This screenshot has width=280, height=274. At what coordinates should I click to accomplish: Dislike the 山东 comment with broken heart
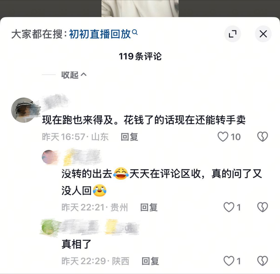tap(263, 137)
